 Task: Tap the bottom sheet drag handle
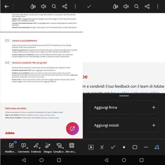(124, 96)
